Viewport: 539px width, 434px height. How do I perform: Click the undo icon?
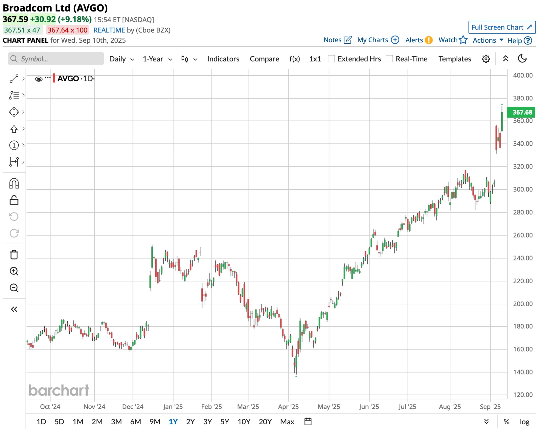pyautogui.click(x=14, y=216)
